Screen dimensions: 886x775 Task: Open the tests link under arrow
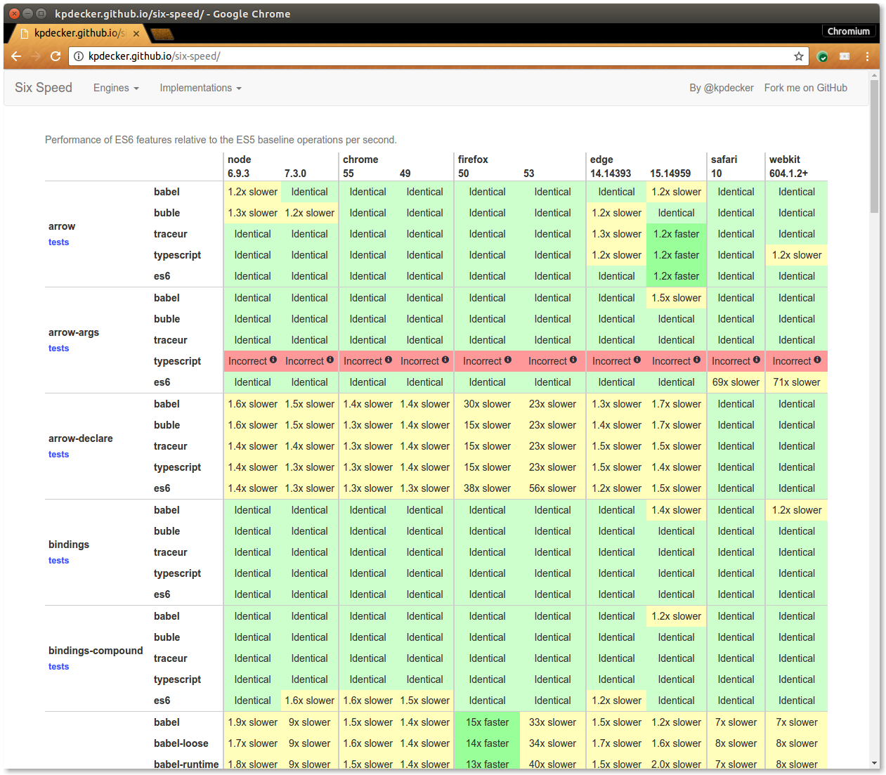point(58,242)
